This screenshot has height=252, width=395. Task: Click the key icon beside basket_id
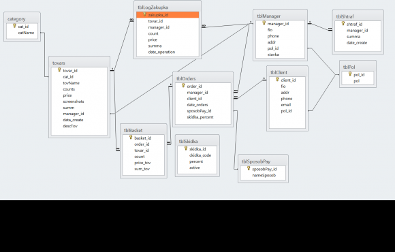(131, 138)
